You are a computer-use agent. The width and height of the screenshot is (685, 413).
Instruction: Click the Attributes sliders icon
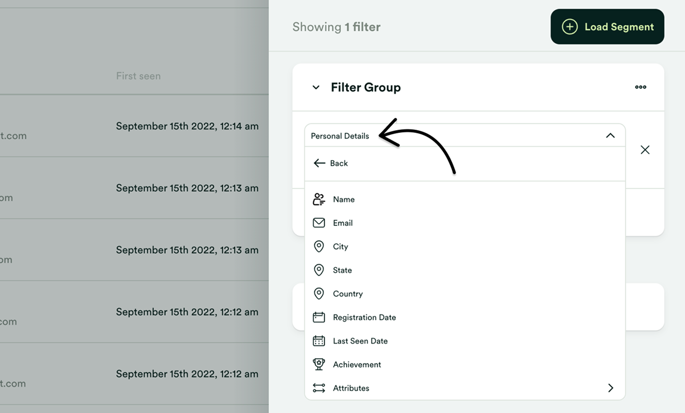[x=319, y=388]
